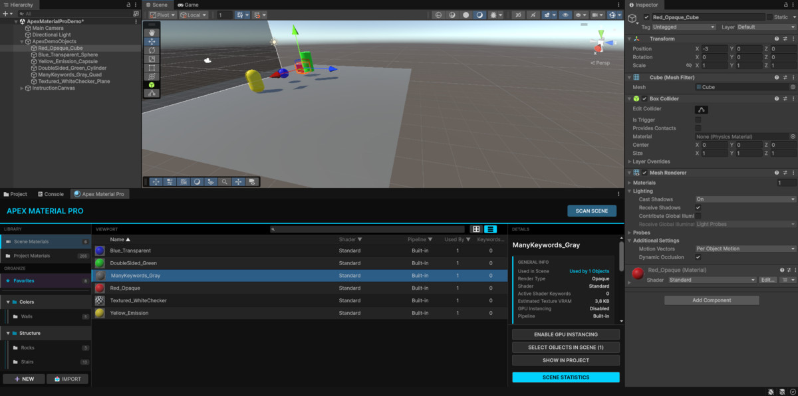798x396 pixels.
Task: Toggle Mesh Renderer enabled checkbox
Action: click(644, 173)
